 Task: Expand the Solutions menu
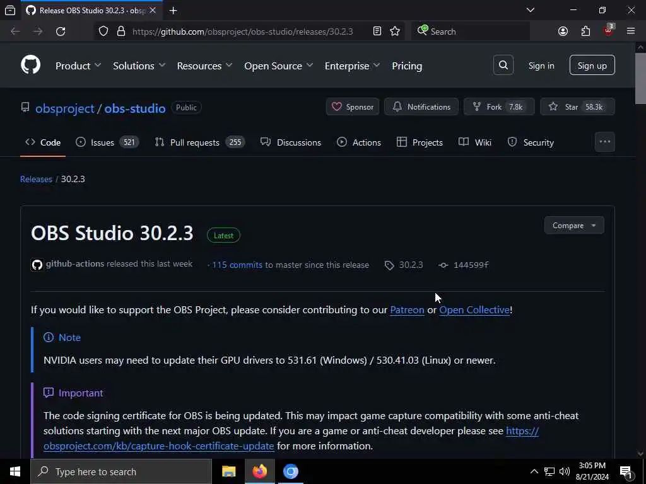point(139,66)
